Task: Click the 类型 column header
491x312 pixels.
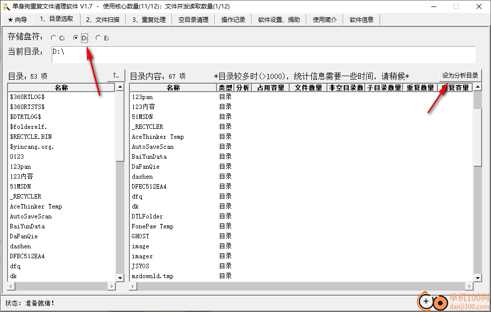Action: click(225, 88)
